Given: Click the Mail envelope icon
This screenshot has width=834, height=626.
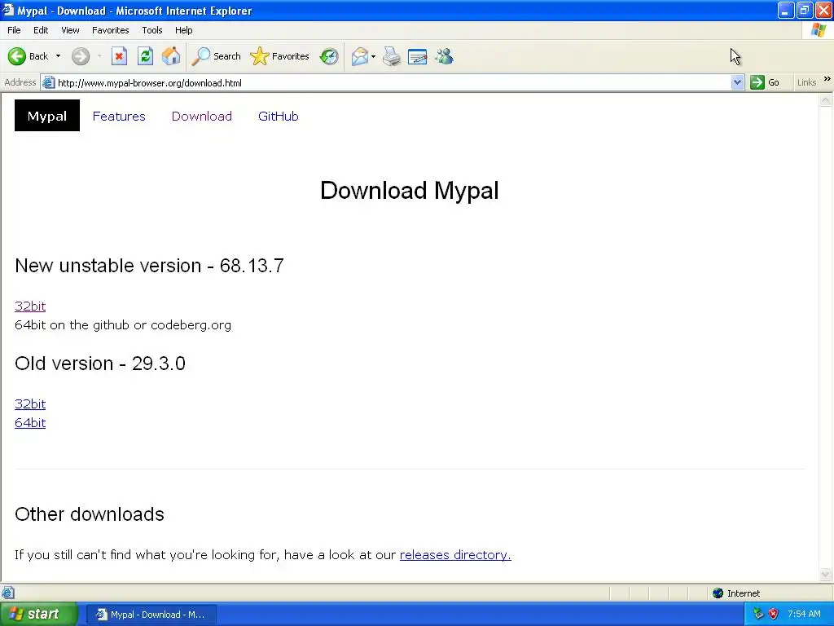Looking at the screenshot, I should click(x=359, y=56).
